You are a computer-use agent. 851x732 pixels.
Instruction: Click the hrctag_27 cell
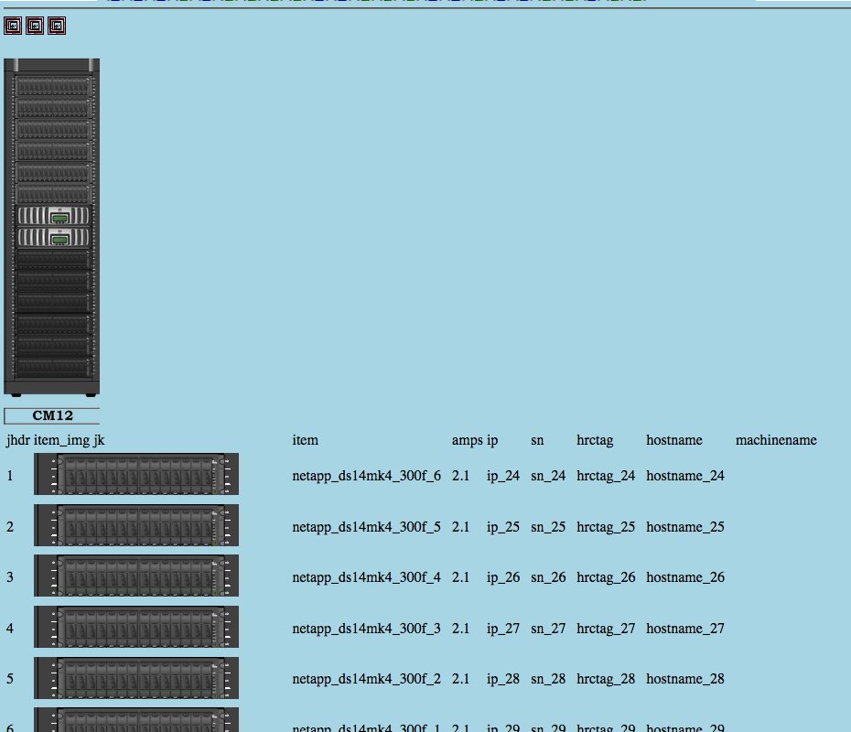click(x=606, y=629)
